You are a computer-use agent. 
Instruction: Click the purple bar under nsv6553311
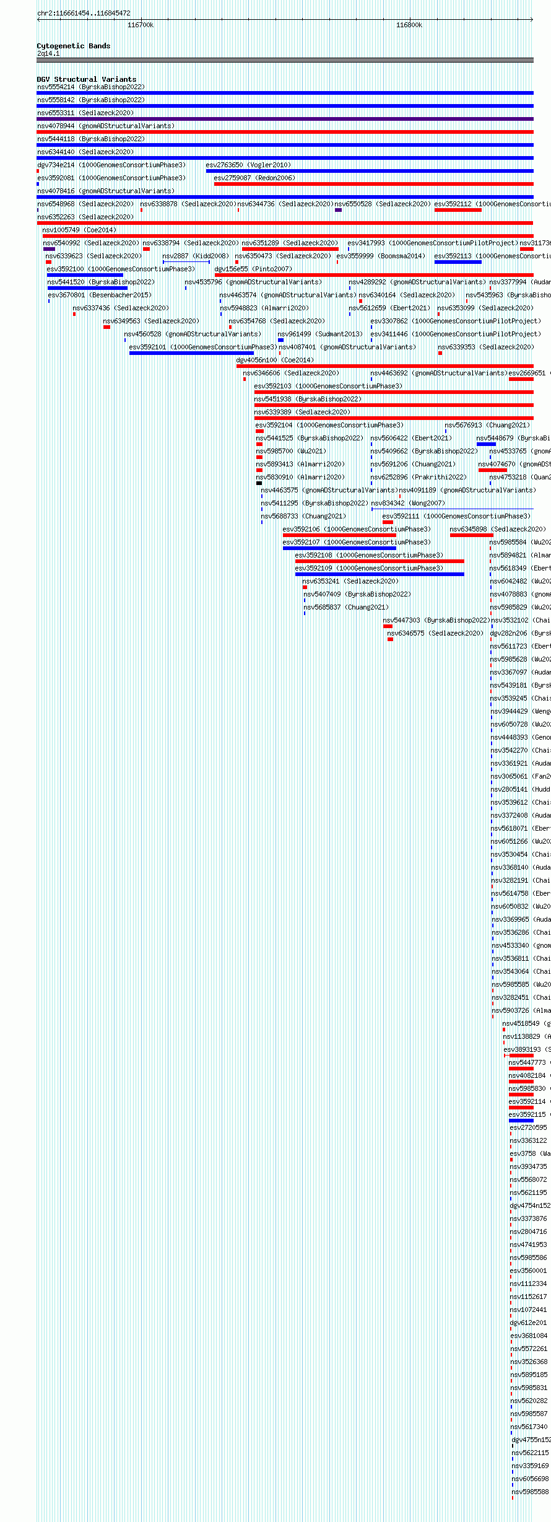(x=285, y=119)
